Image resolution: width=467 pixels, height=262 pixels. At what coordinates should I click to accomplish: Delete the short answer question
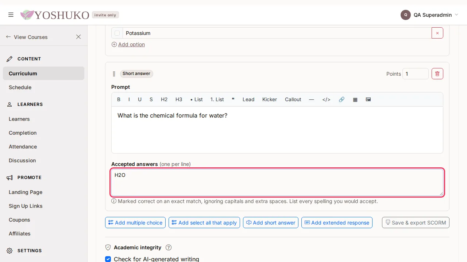(x=437, y=74)
